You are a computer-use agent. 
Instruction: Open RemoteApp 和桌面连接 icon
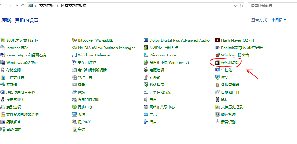tap(2, 55)
